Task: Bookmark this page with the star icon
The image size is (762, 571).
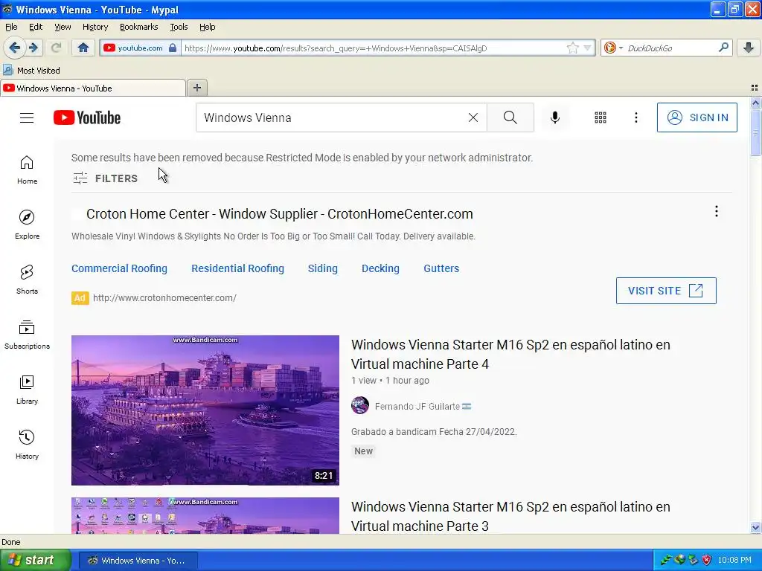Action: (573, 48)
